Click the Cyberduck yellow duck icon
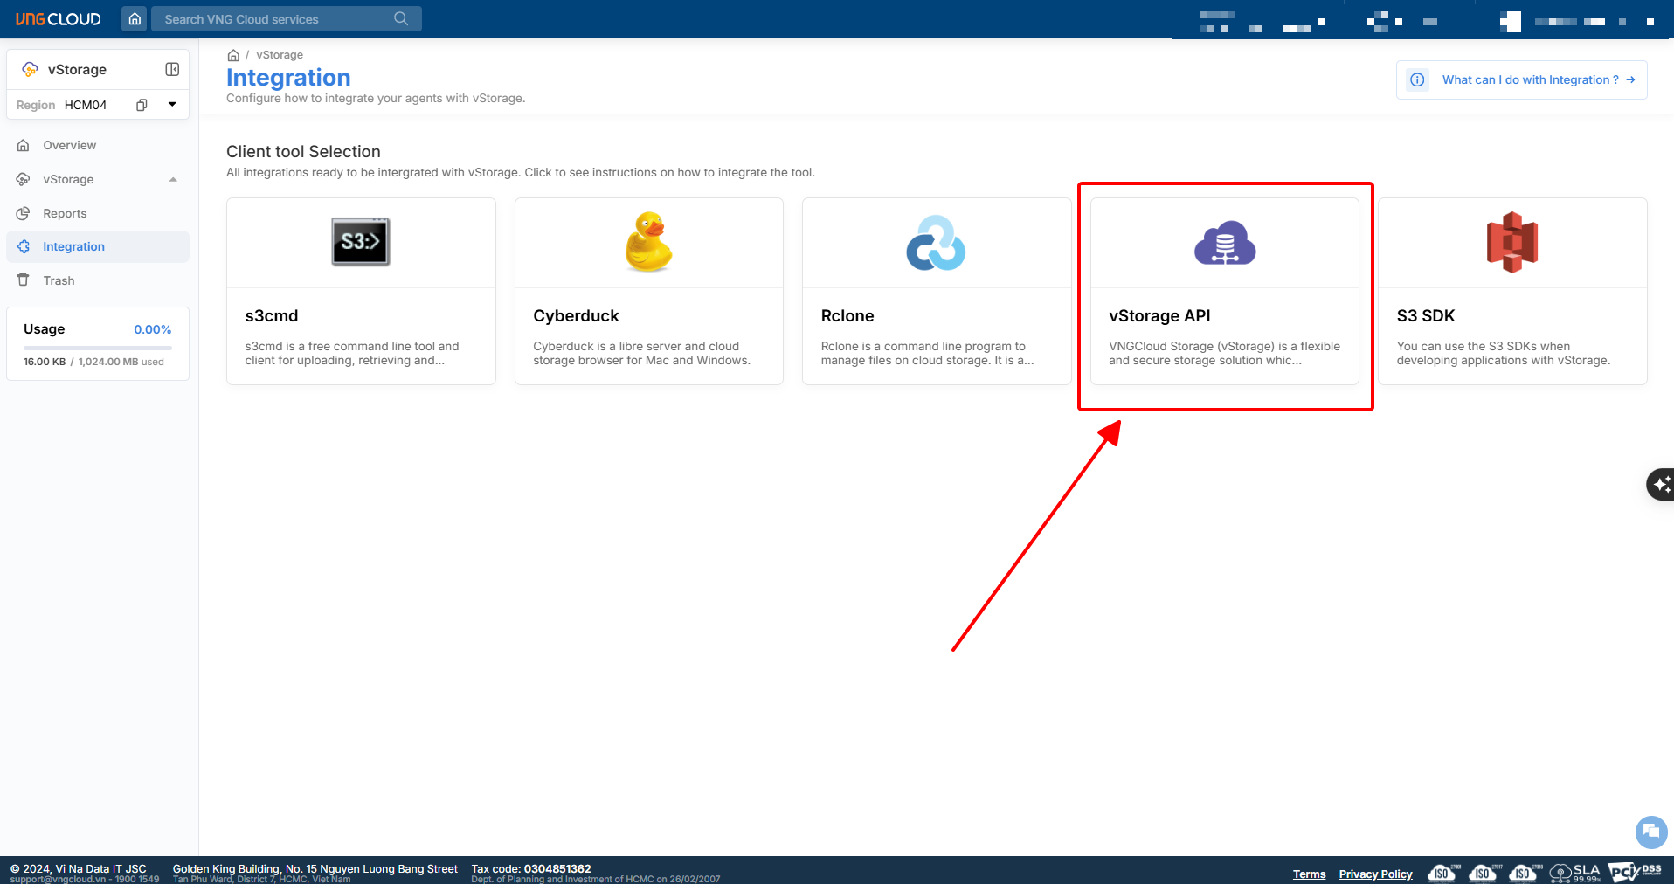This screenshot has width=1674, height=884. 648,242
